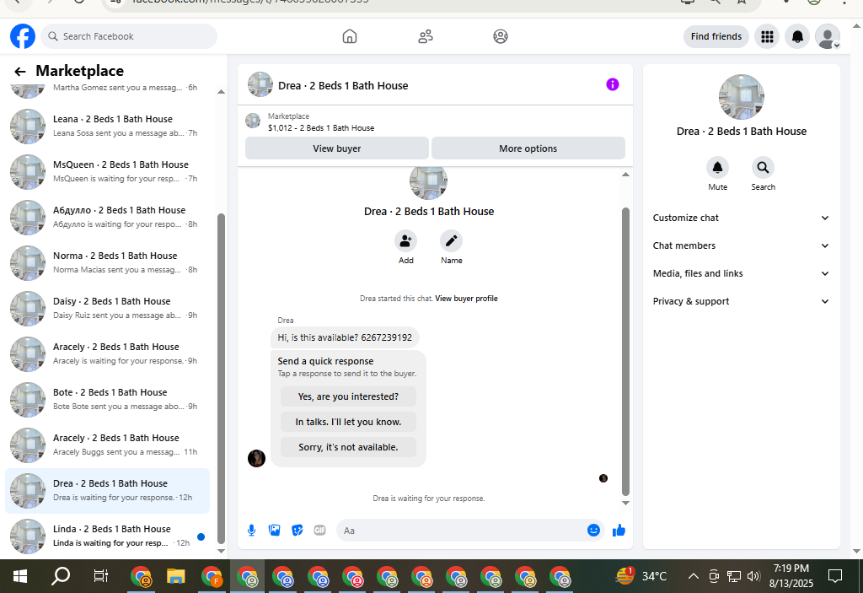
Task: Send quick reply "Sorry, it's not available."
Action: pyautogui.click(x=348, y=447)
